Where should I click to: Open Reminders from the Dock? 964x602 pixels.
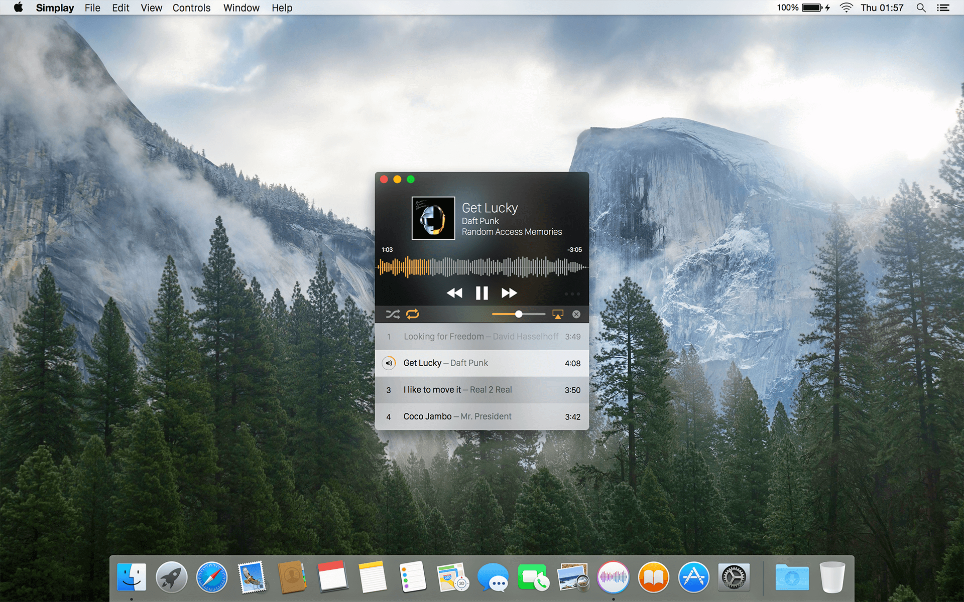[x=413, y=577]
